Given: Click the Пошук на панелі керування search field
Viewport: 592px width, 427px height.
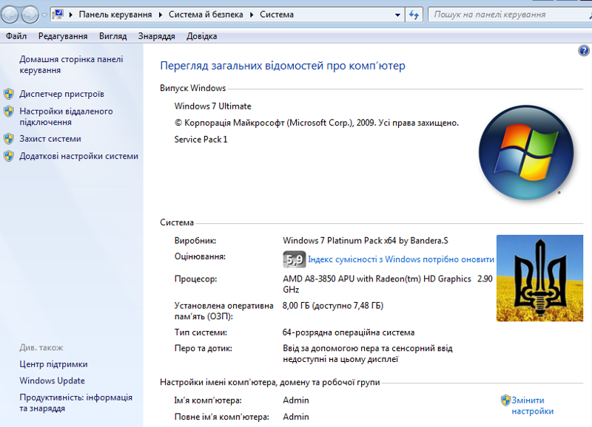Looking at the screenshot, I should 510,15.
